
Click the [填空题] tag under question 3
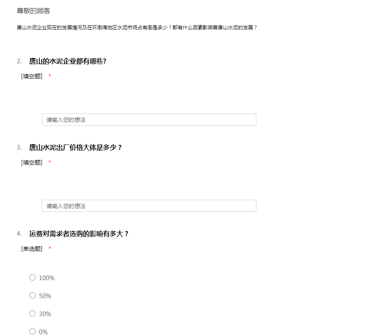point(32,162)
